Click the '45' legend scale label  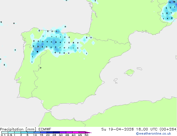(x=80, y=135)
